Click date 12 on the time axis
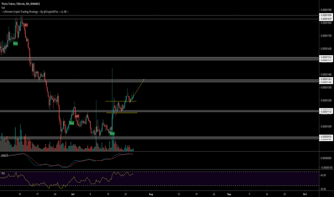This screenshot has height=197, width=334. point(179,194)
